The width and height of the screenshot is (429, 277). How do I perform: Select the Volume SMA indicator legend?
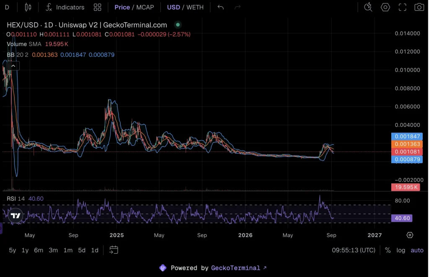pos(37,44)
